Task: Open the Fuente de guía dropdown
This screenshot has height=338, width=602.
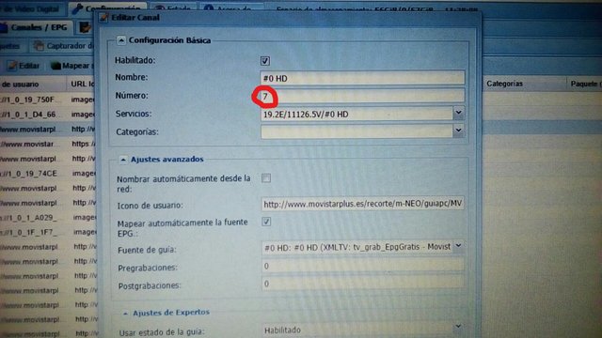Action: pos(458,246)
